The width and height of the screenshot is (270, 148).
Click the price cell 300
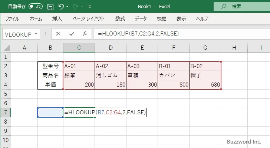142,85
